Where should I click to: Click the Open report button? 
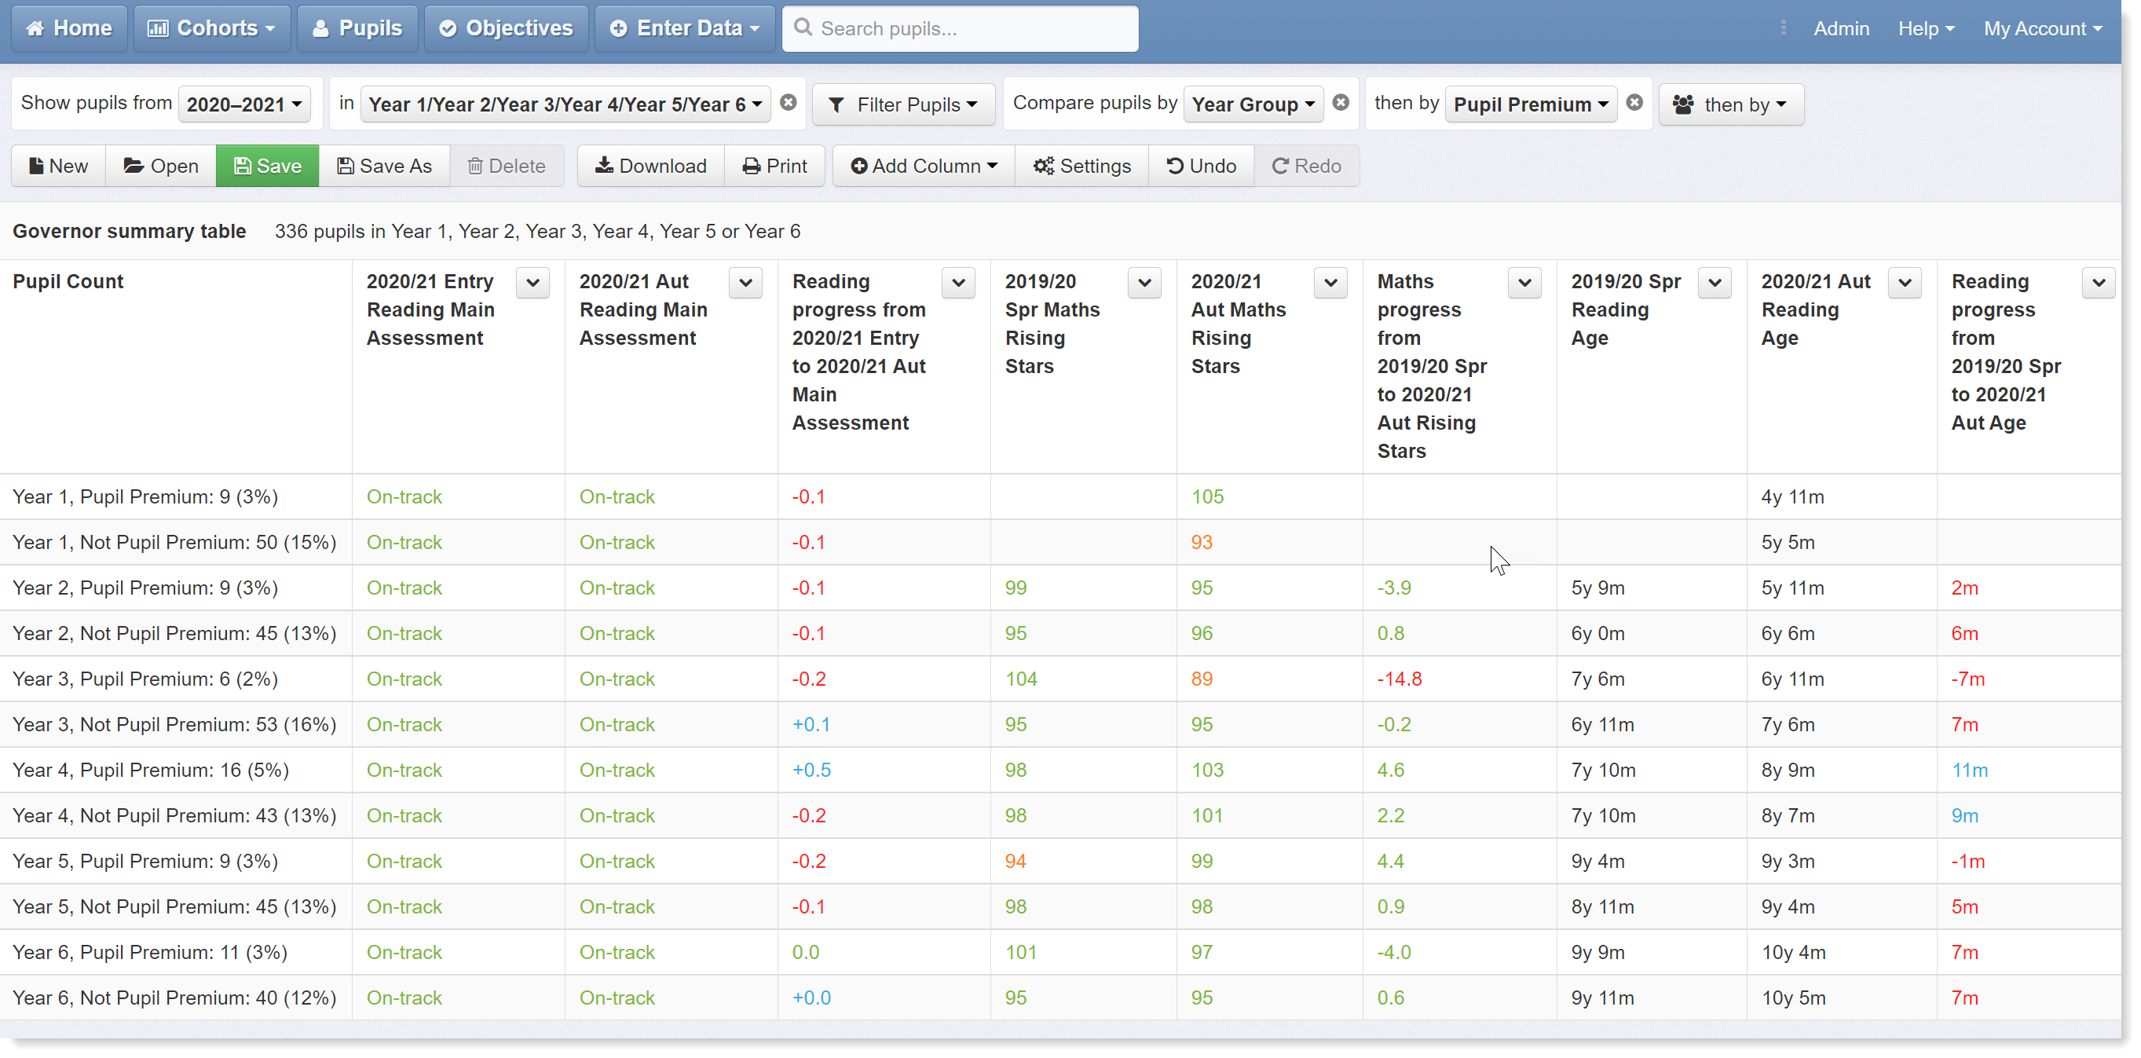160,167
